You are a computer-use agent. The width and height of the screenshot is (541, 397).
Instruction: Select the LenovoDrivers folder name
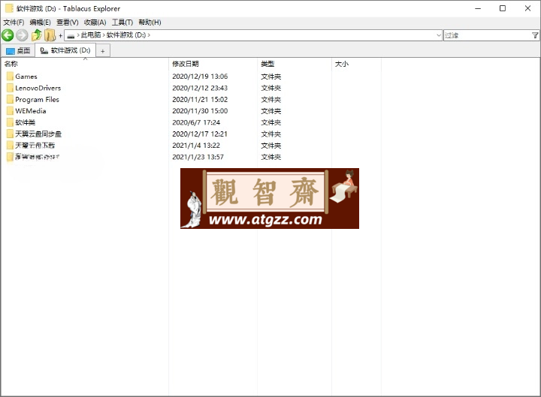(x=38, y=88)
